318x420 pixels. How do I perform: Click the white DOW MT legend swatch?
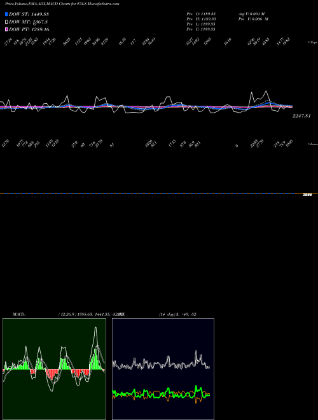[x=6, y=22]
